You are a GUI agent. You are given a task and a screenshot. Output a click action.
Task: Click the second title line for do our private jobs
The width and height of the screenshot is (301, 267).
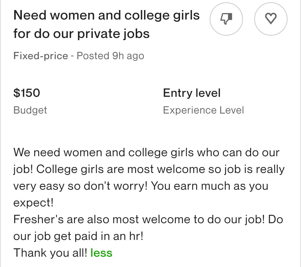click(x=81, y=33)
